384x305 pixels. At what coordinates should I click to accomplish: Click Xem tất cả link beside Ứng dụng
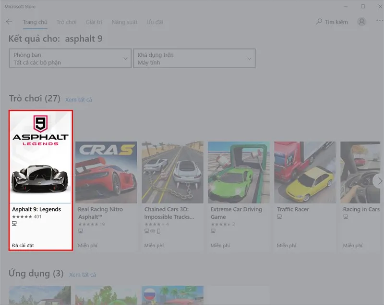point(83,275)
